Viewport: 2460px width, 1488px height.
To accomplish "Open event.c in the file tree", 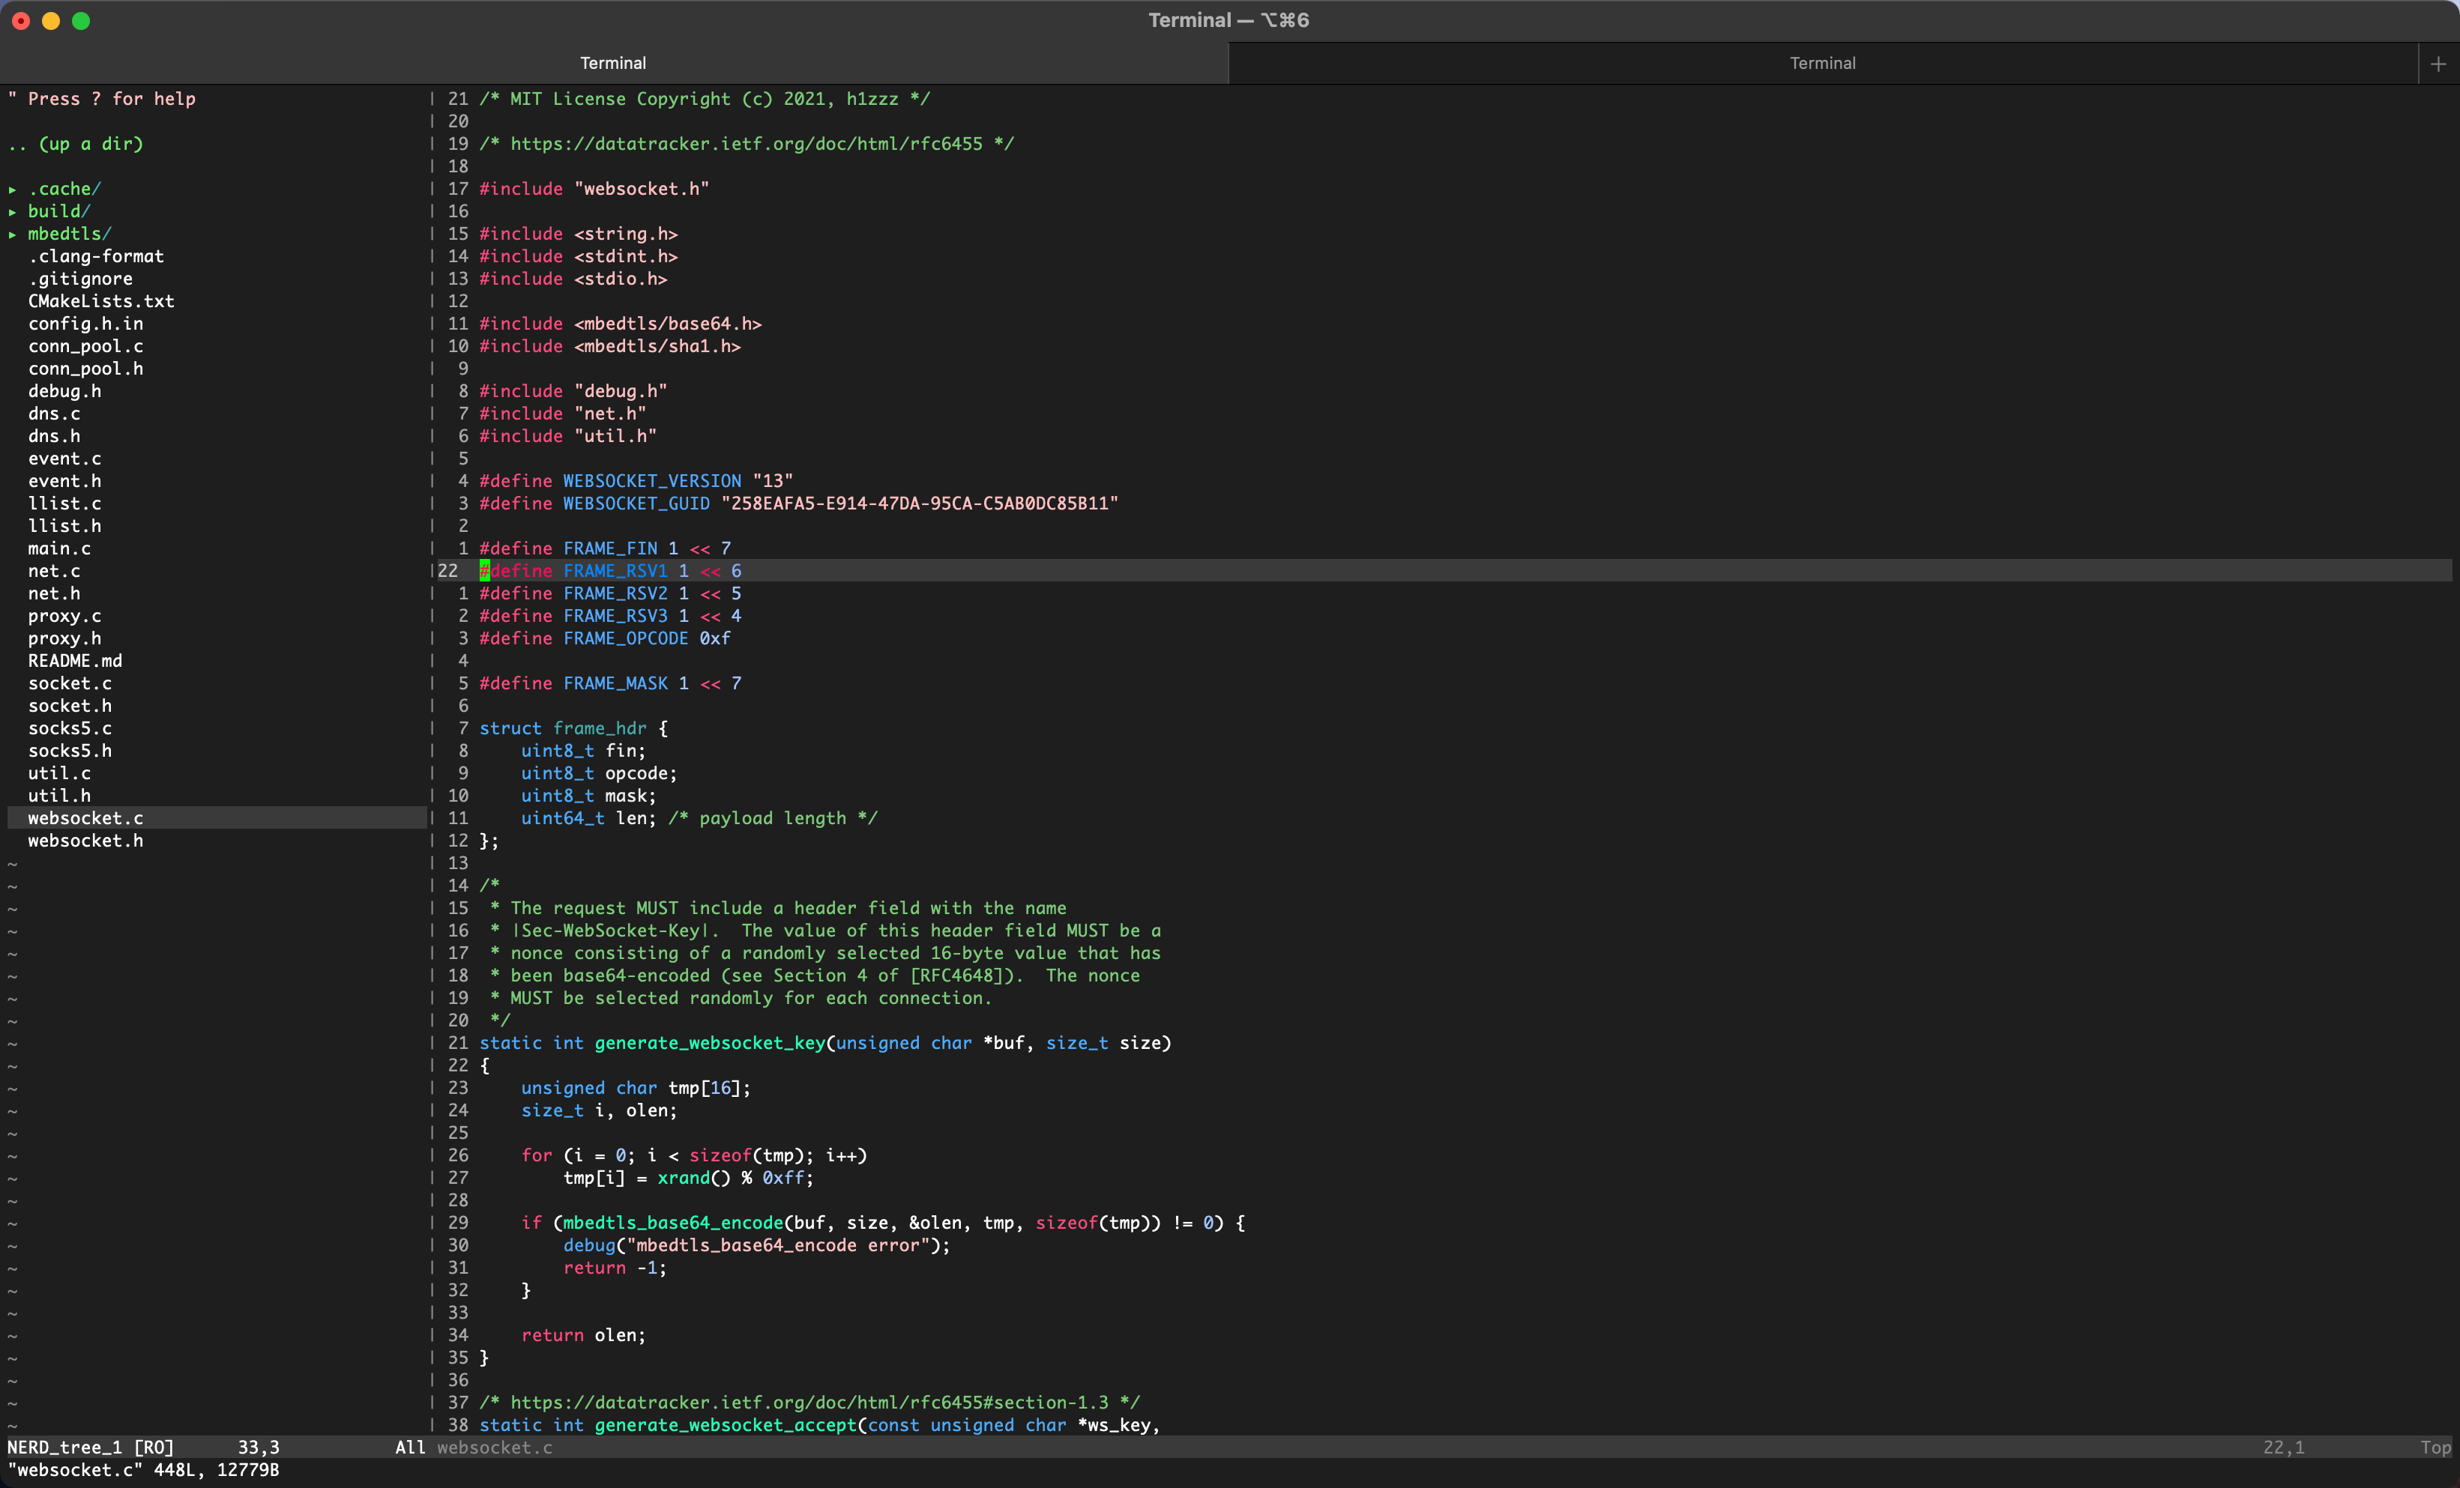I will coord(65,458).
